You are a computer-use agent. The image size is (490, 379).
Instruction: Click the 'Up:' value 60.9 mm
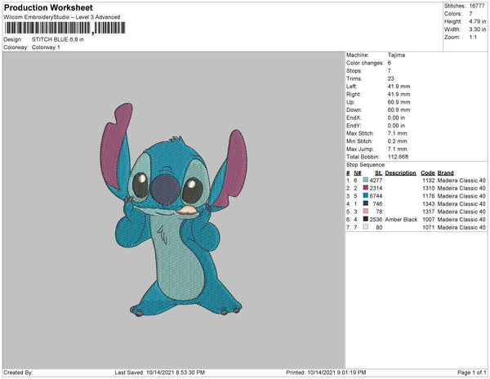pyautogui.click(x=399, y=102)
